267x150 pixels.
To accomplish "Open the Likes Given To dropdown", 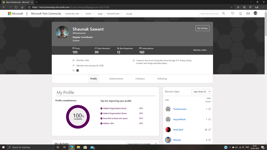I will pos(201,92).
